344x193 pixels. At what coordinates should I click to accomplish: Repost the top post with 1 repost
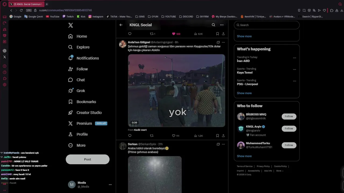[152, 34]
